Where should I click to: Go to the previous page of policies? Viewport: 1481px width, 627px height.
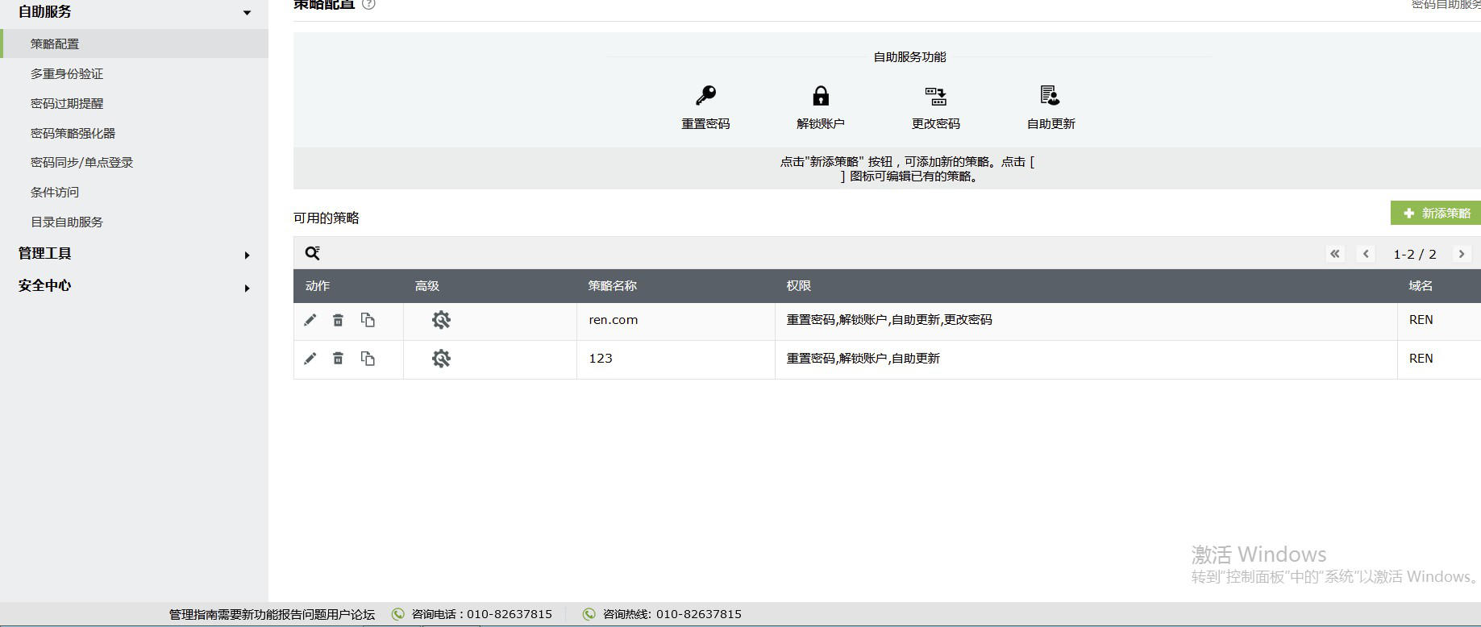[x=1366, y=254]
